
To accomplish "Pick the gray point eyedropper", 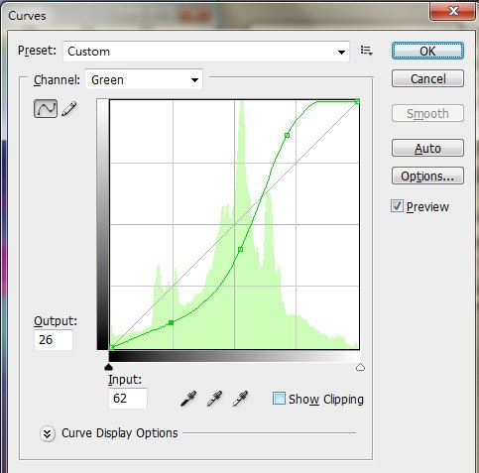I will [214, 399].
